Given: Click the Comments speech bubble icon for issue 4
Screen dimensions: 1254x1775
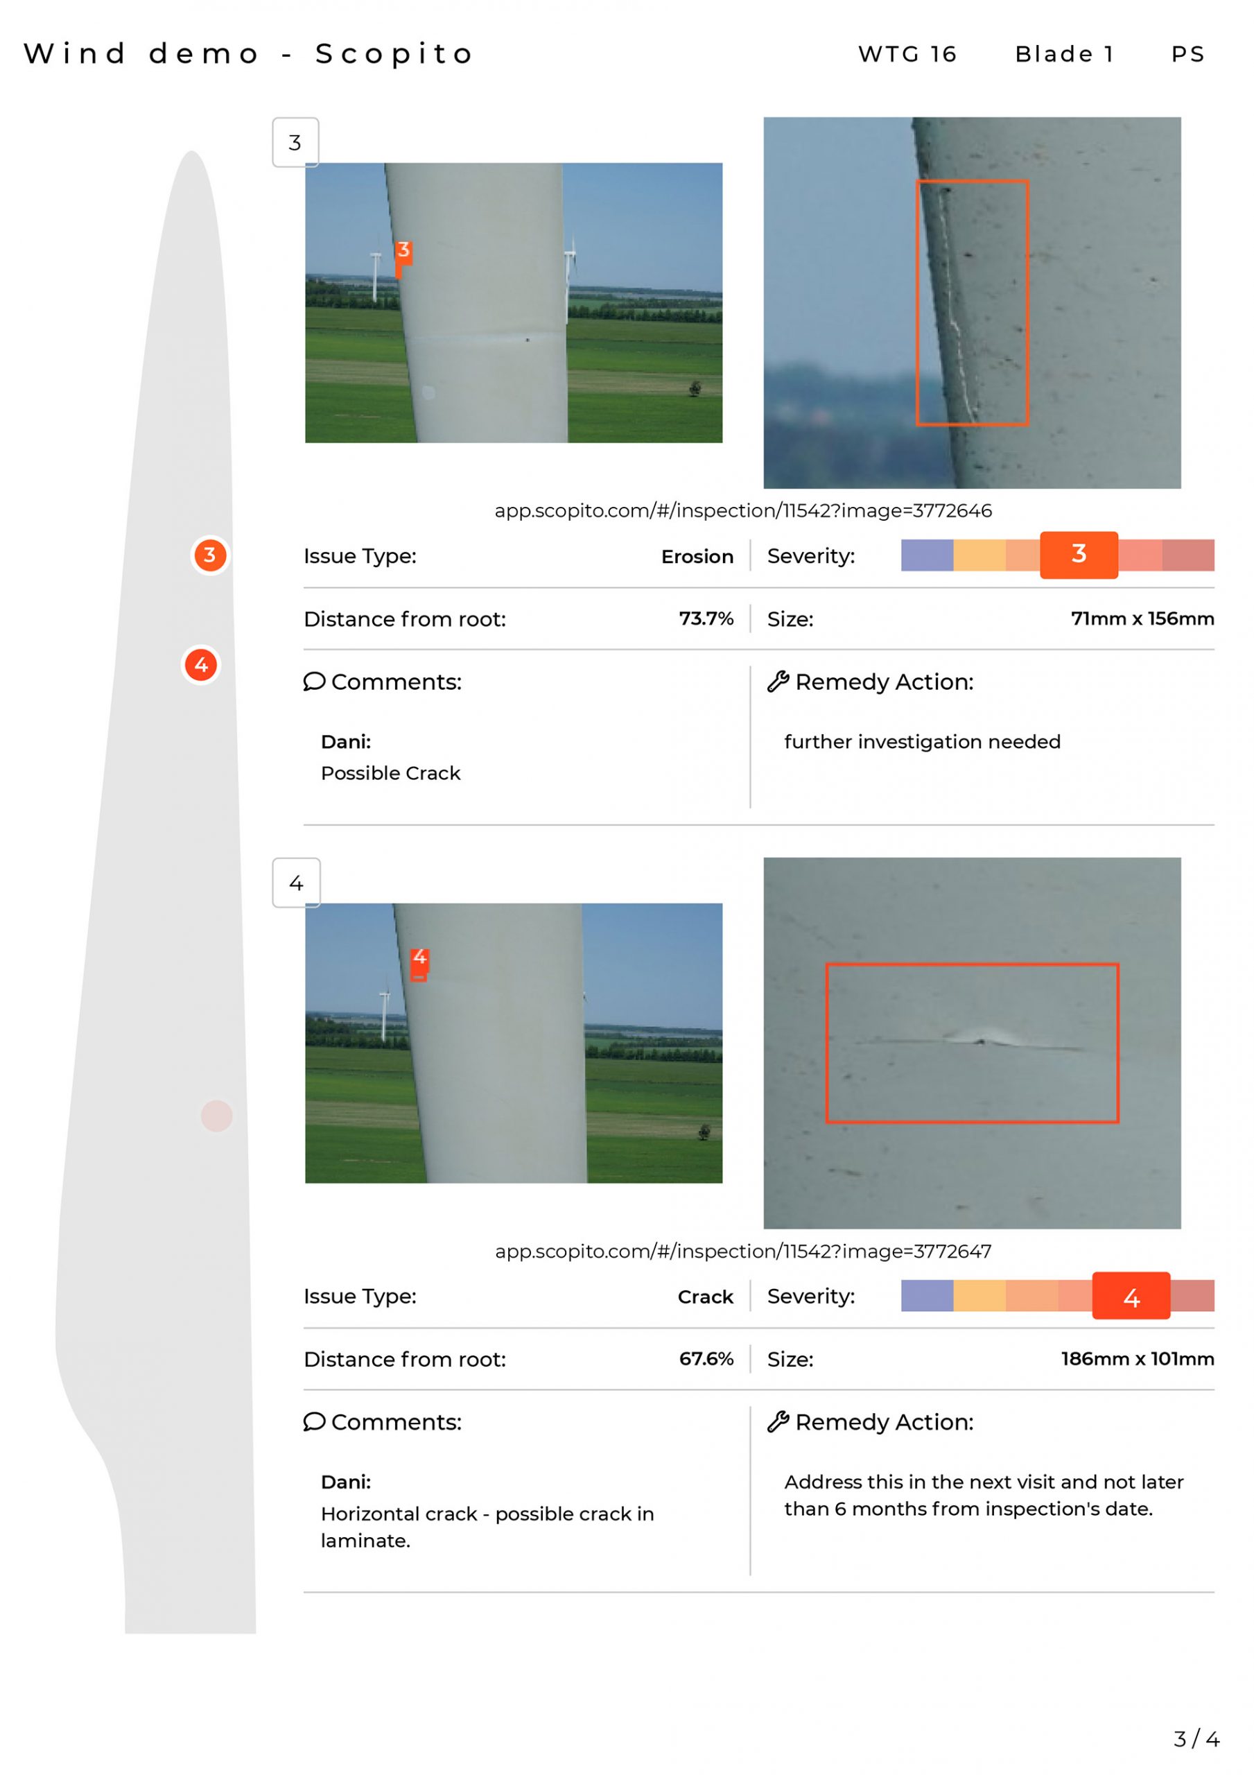Looking at the screenshot, I should 314,1421.
